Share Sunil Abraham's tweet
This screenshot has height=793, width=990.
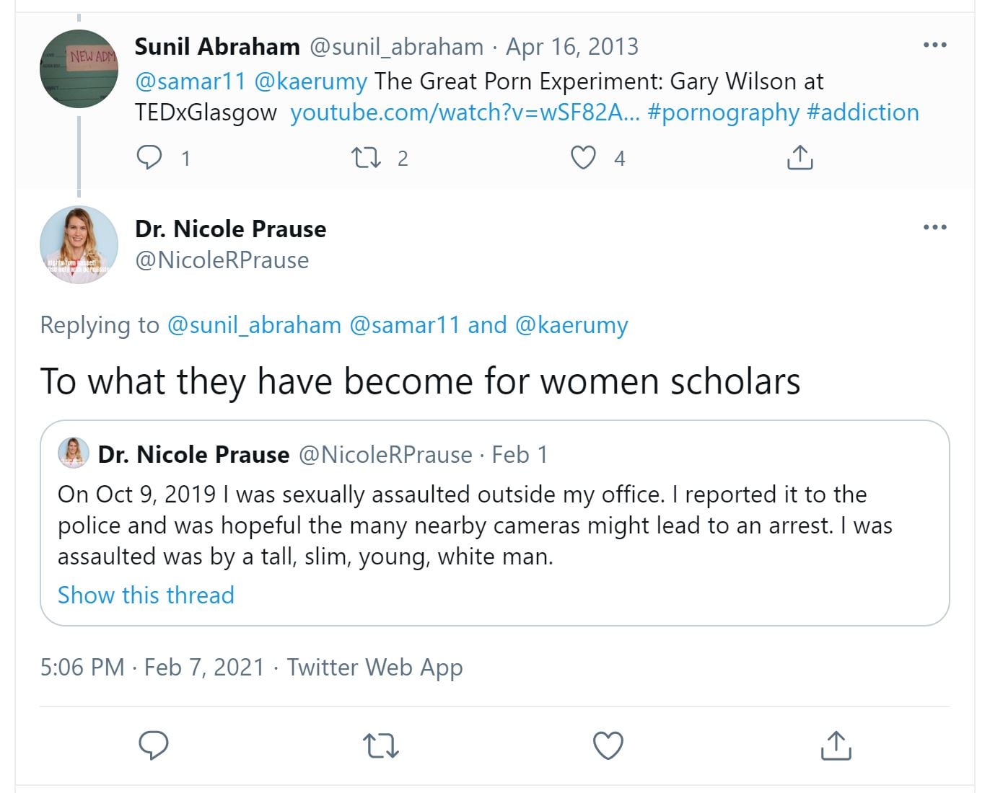tap(800, 157)
